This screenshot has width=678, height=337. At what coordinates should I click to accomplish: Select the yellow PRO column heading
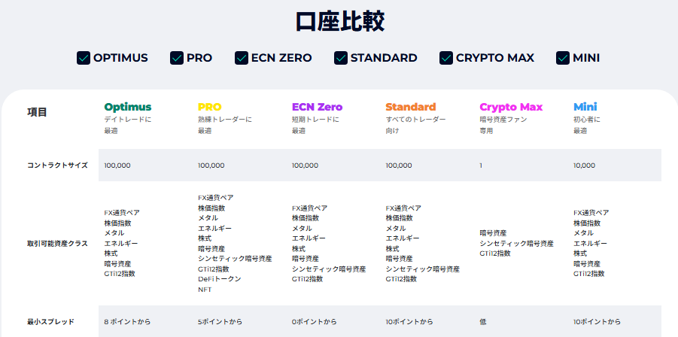pos(210,107)
